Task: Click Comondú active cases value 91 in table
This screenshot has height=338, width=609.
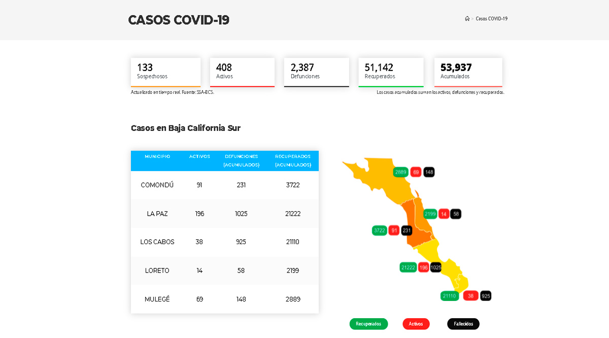Action: click(199, 185)
